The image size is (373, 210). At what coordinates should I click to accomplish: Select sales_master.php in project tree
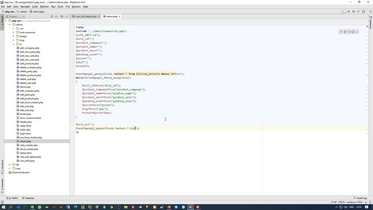point(27,145)
